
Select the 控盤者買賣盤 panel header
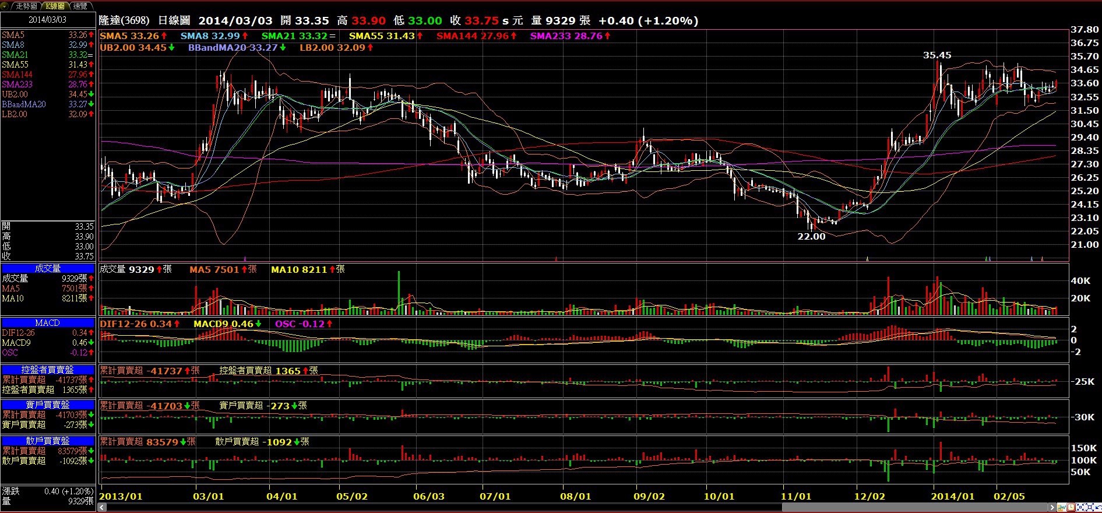(x=48, y=370)
